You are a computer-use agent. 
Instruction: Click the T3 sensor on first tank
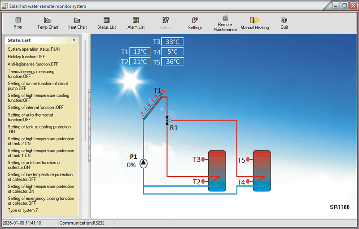coord(203,159)
